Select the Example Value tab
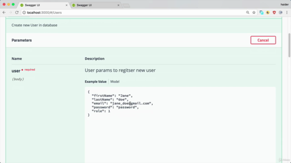The image size is (291, 163). pyautogui.click(x=95, y=81)
